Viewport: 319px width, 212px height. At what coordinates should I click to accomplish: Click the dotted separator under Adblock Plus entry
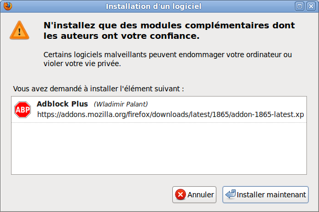click(x=159, y=122)
